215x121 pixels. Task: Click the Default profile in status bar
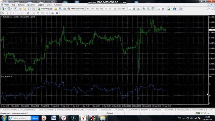(x=110, y=113)
